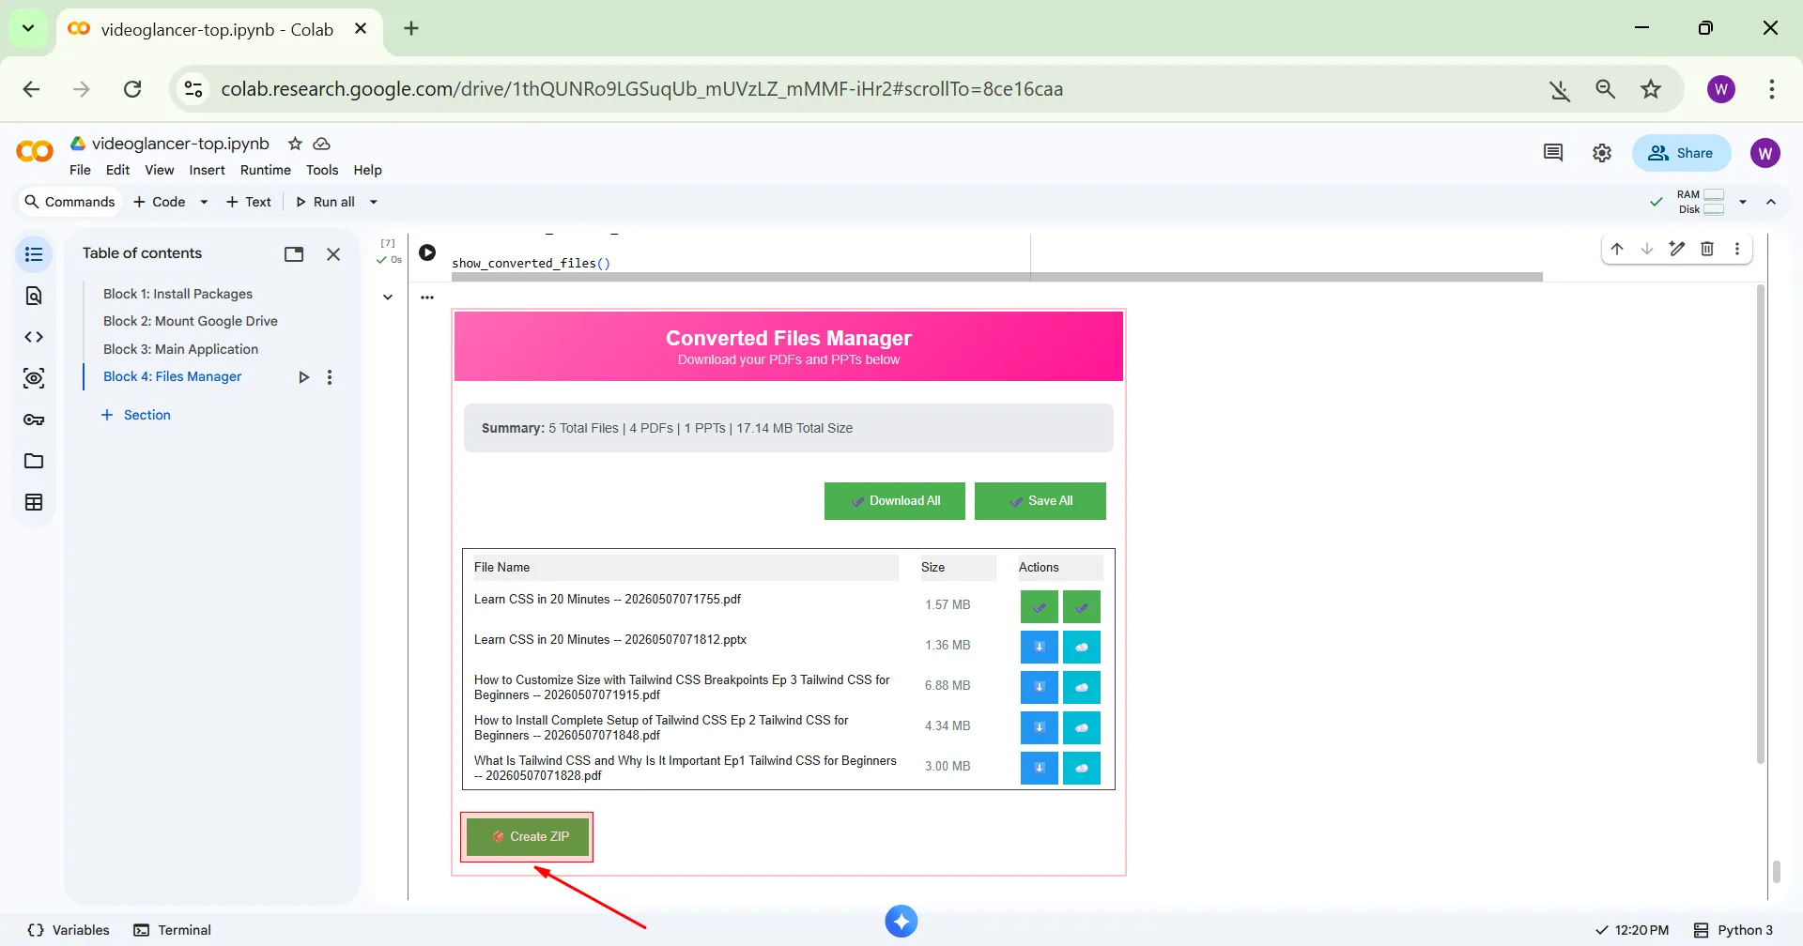1803x946 pixels.
Task: Open more cell actions menu
Action: tap(1737, 249)
